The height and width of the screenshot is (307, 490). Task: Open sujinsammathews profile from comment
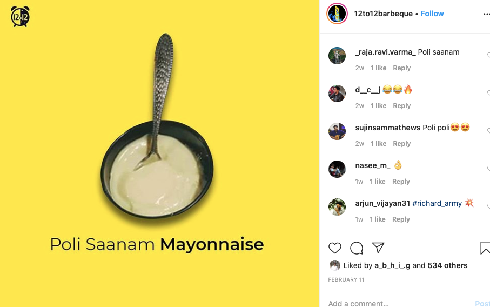(387, 128)
